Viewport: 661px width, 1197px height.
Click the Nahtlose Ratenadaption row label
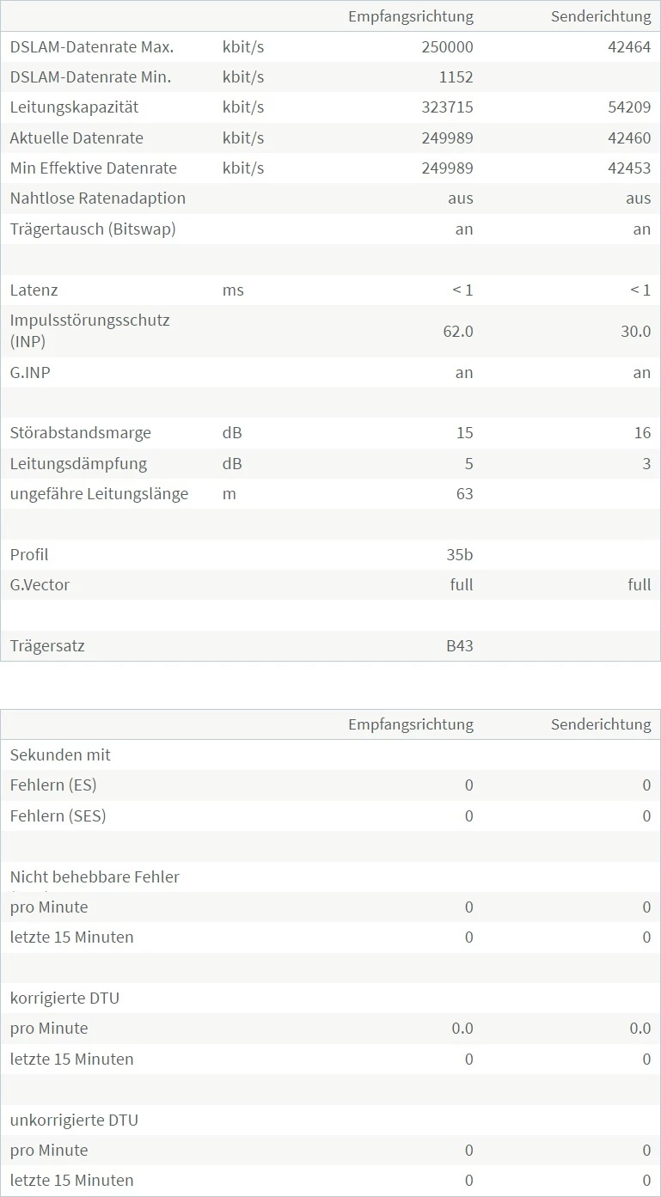(x=98, y=198)
